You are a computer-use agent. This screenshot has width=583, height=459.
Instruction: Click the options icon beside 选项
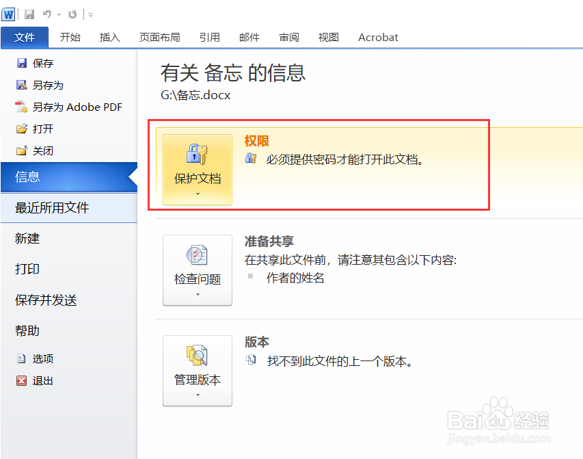click(x=22, y=358)
